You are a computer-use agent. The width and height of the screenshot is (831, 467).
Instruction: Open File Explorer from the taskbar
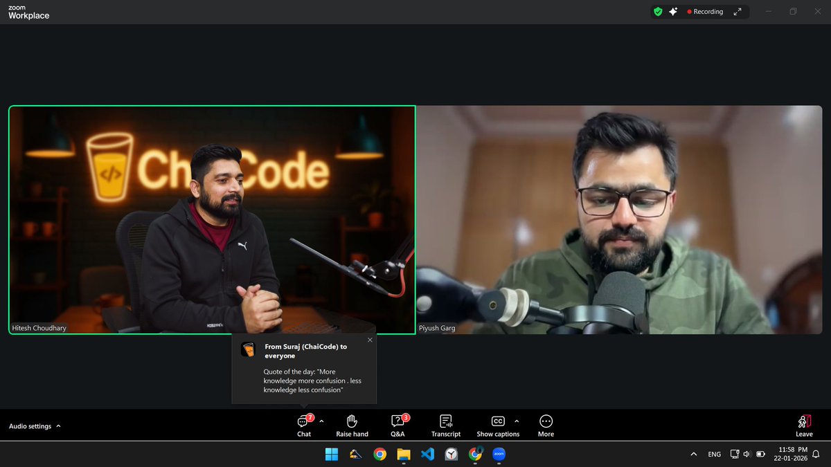click(x=404, y=455)
